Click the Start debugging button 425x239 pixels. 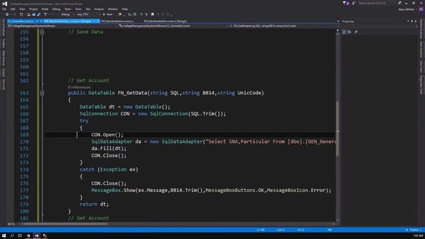tap(108, 15)
